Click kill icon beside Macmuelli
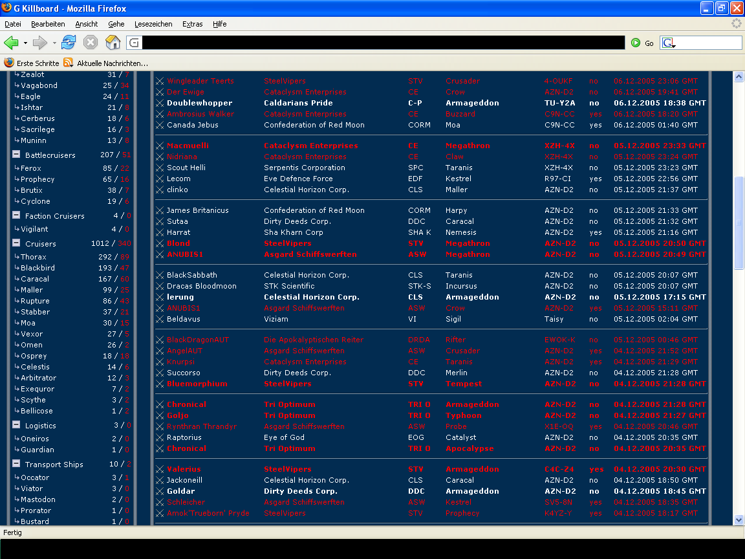Screen dimensions: 745x559 [160, 146]
